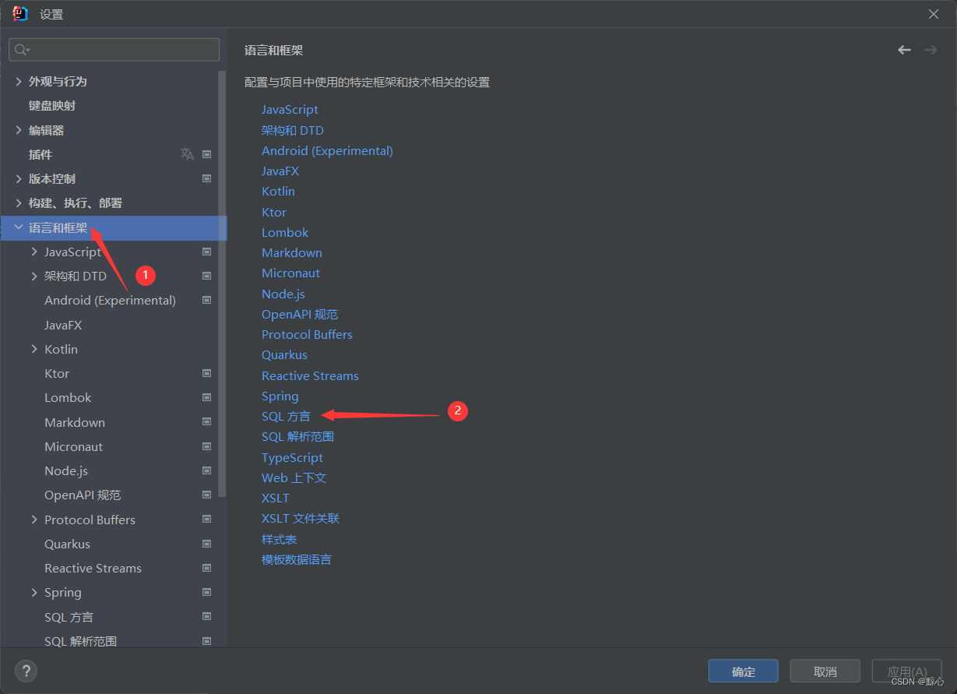
Task: Focus the settings search field
Action: tap(114, 50)
